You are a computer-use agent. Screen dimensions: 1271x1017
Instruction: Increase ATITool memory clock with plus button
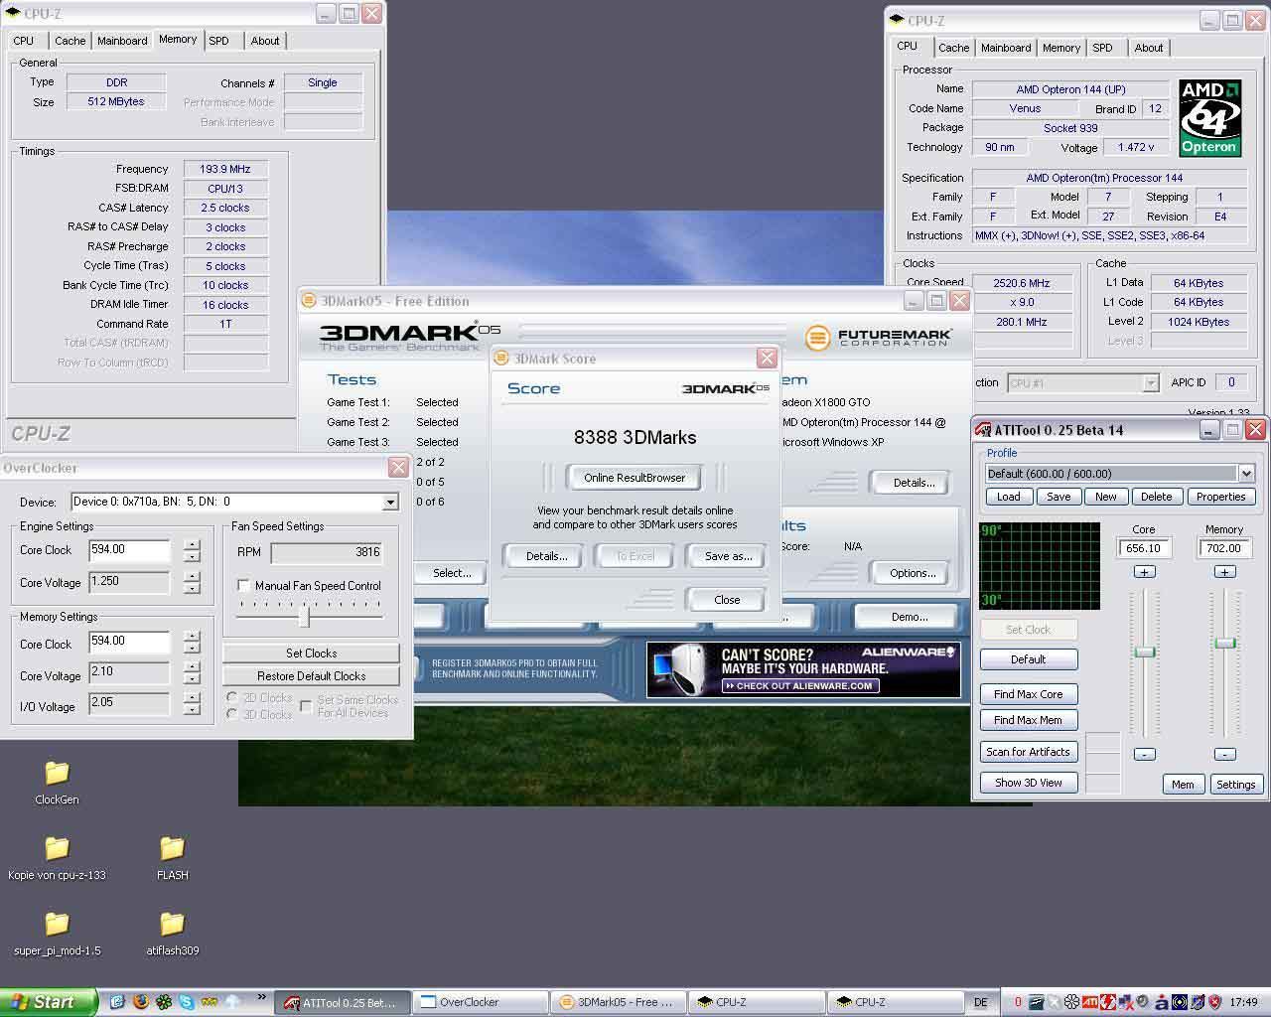[1224, 572]
